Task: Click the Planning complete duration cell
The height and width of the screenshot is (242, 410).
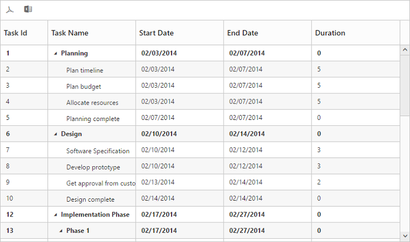Action: [319, 118]
